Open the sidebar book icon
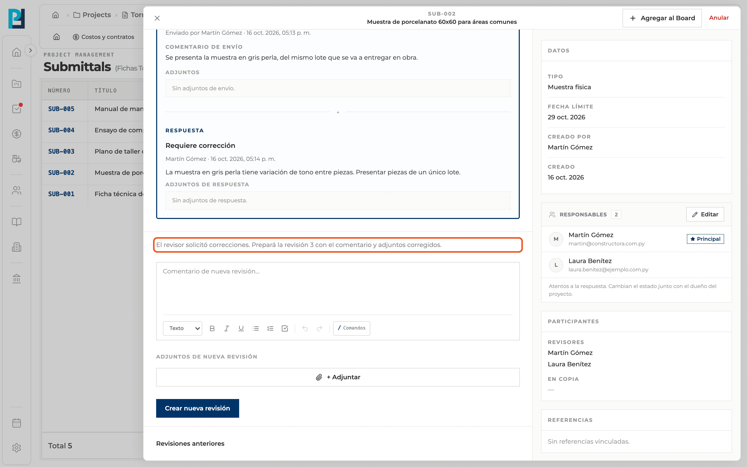This screenshot has height=467, width=747. point(16,222)
